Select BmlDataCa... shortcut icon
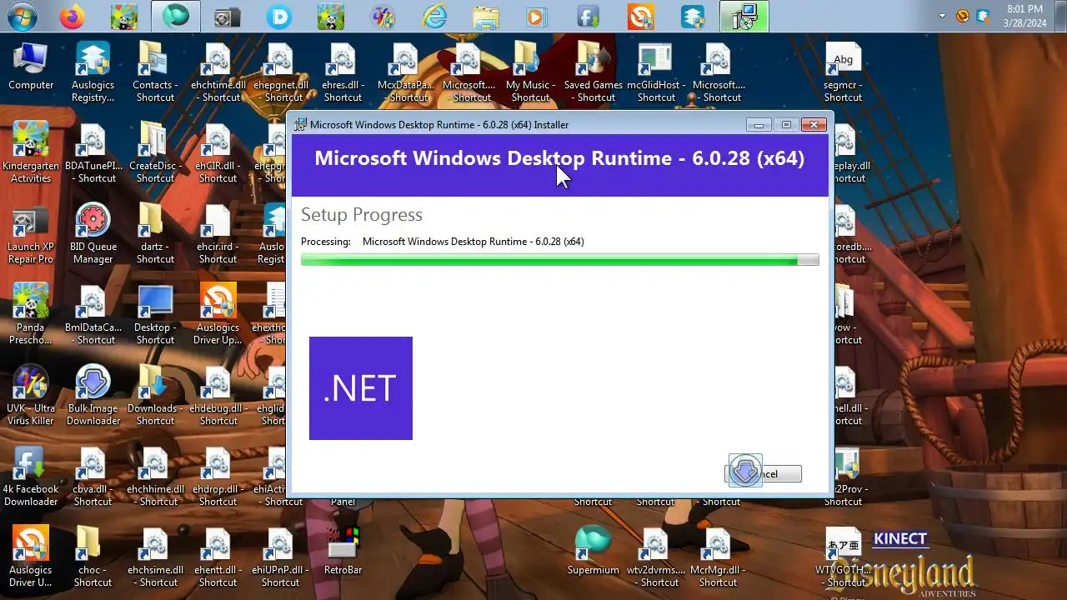 pos(93,313)
